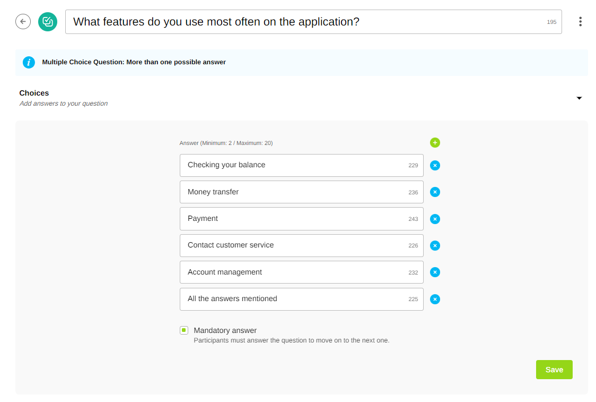The width and height of the screenshot is (596, 402).
Task: Click the 'Choices' section heading
Action: point(34,93)
